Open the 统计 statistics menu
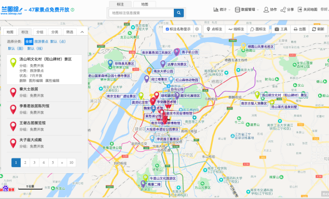Viewport: 329px width, 199px height. (x=222, y=9)
